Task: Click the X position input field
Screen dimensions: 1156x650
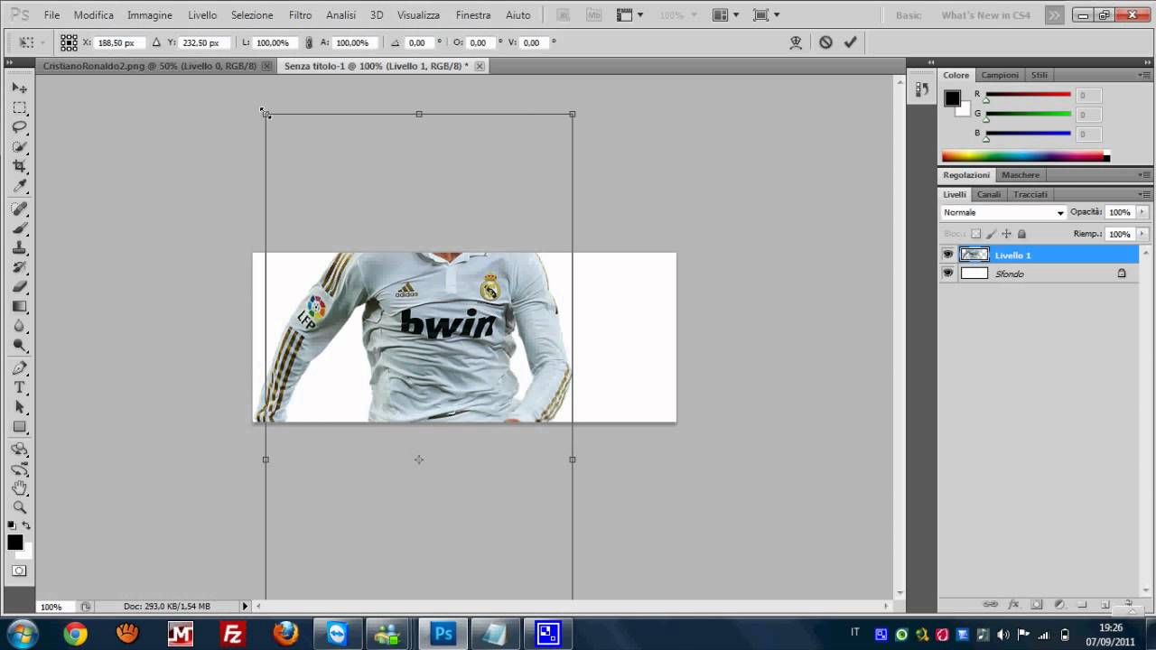Action: click(x=116, y=42)
